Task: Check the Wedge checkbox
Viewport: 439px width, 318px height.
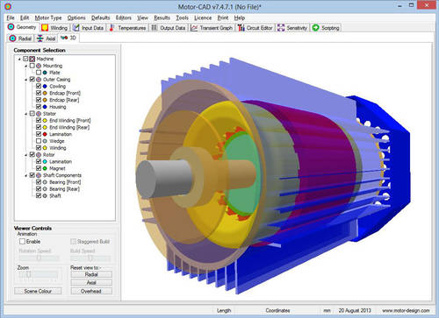Action: 39,141
